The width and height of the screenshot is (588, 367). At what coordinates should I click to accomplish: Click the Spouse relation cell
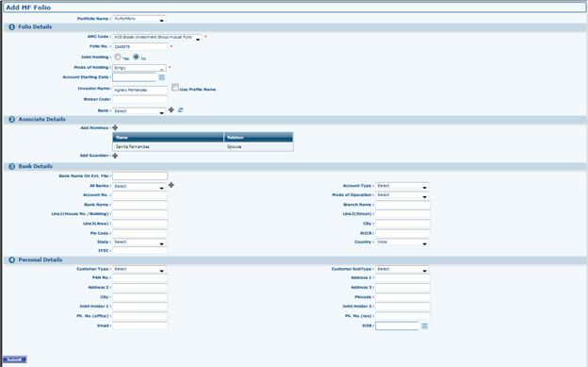pos(258,146)
